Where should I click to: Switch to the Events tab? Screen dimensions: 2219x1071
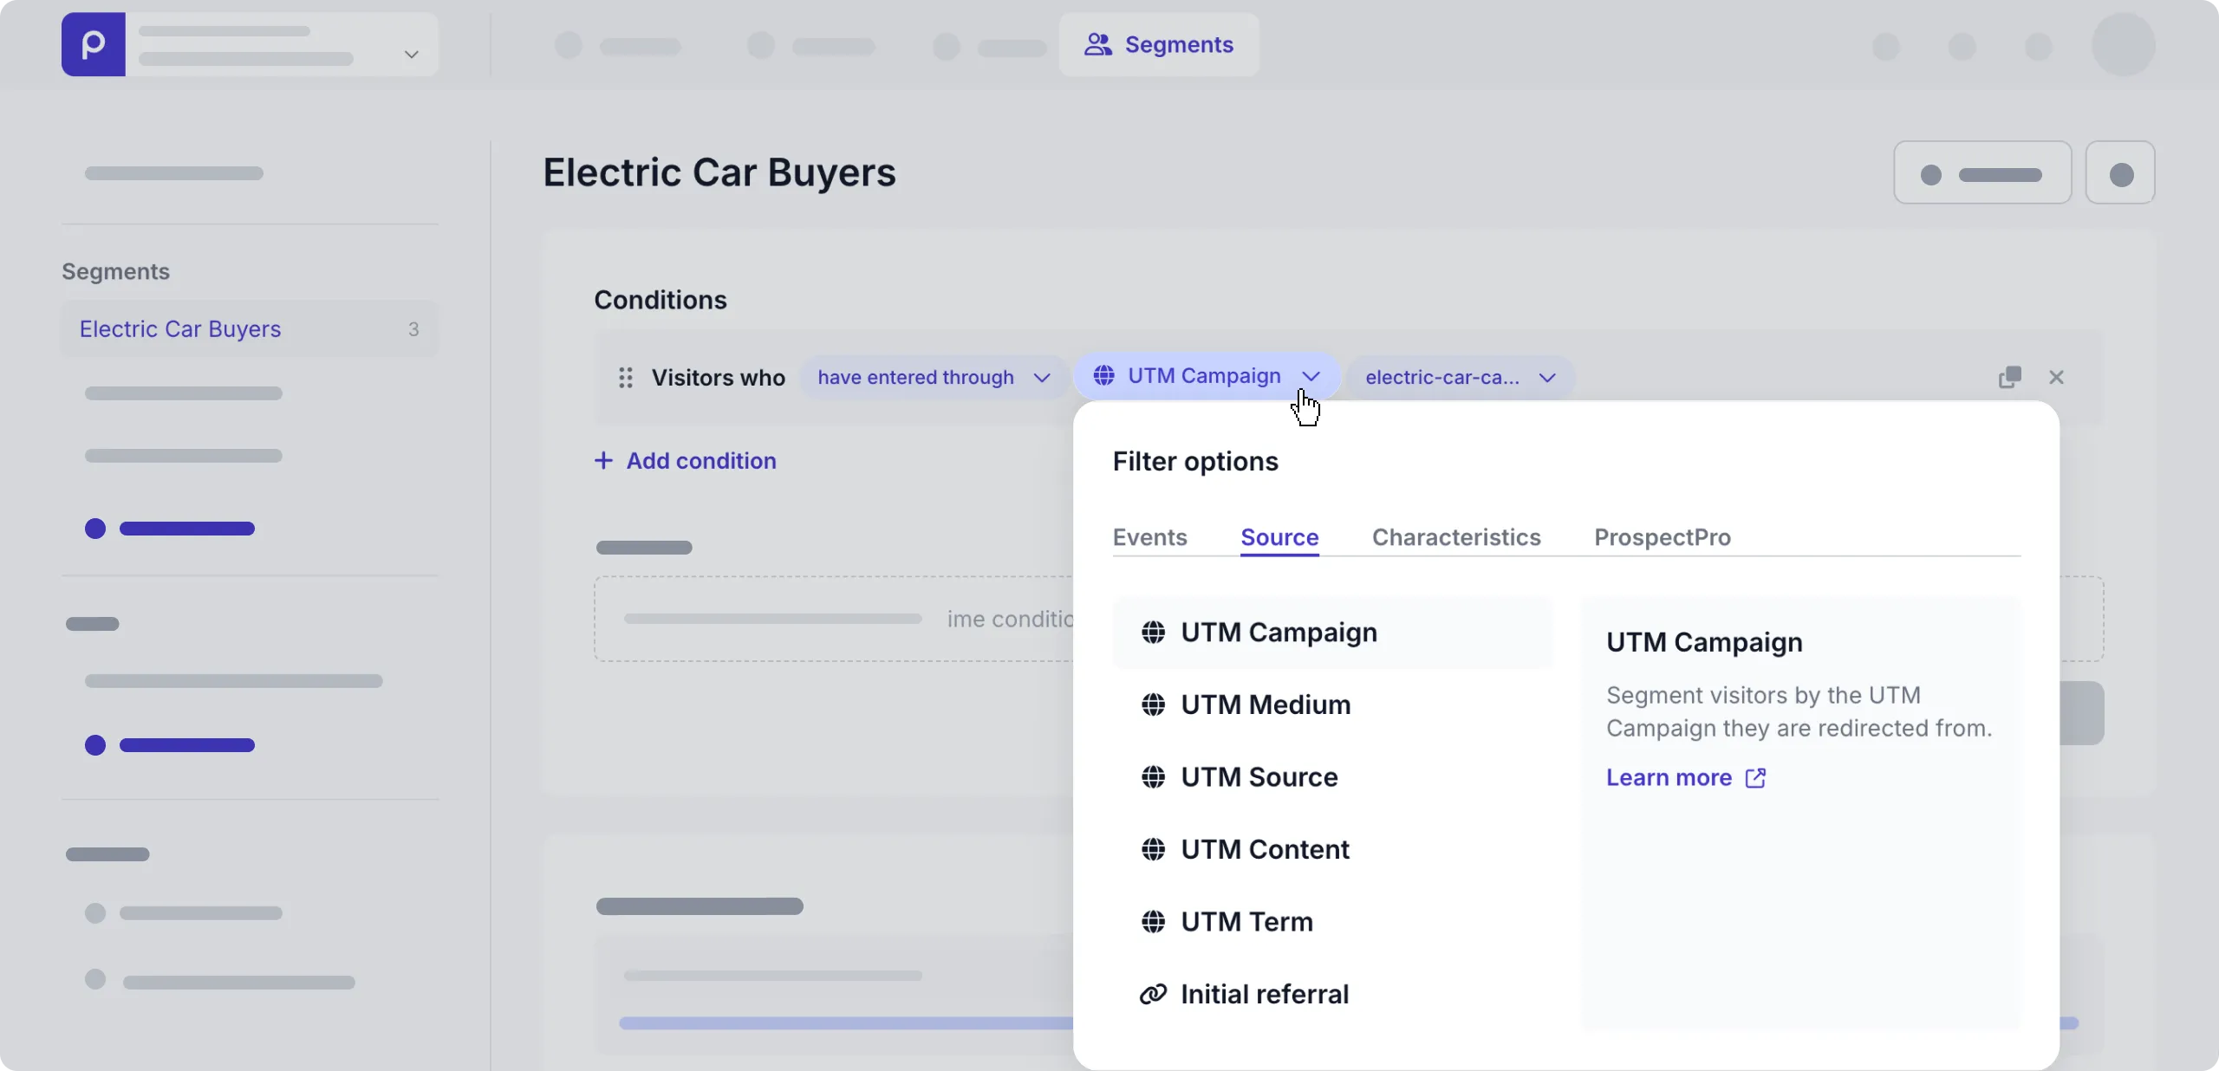(x=1149, y=537)
